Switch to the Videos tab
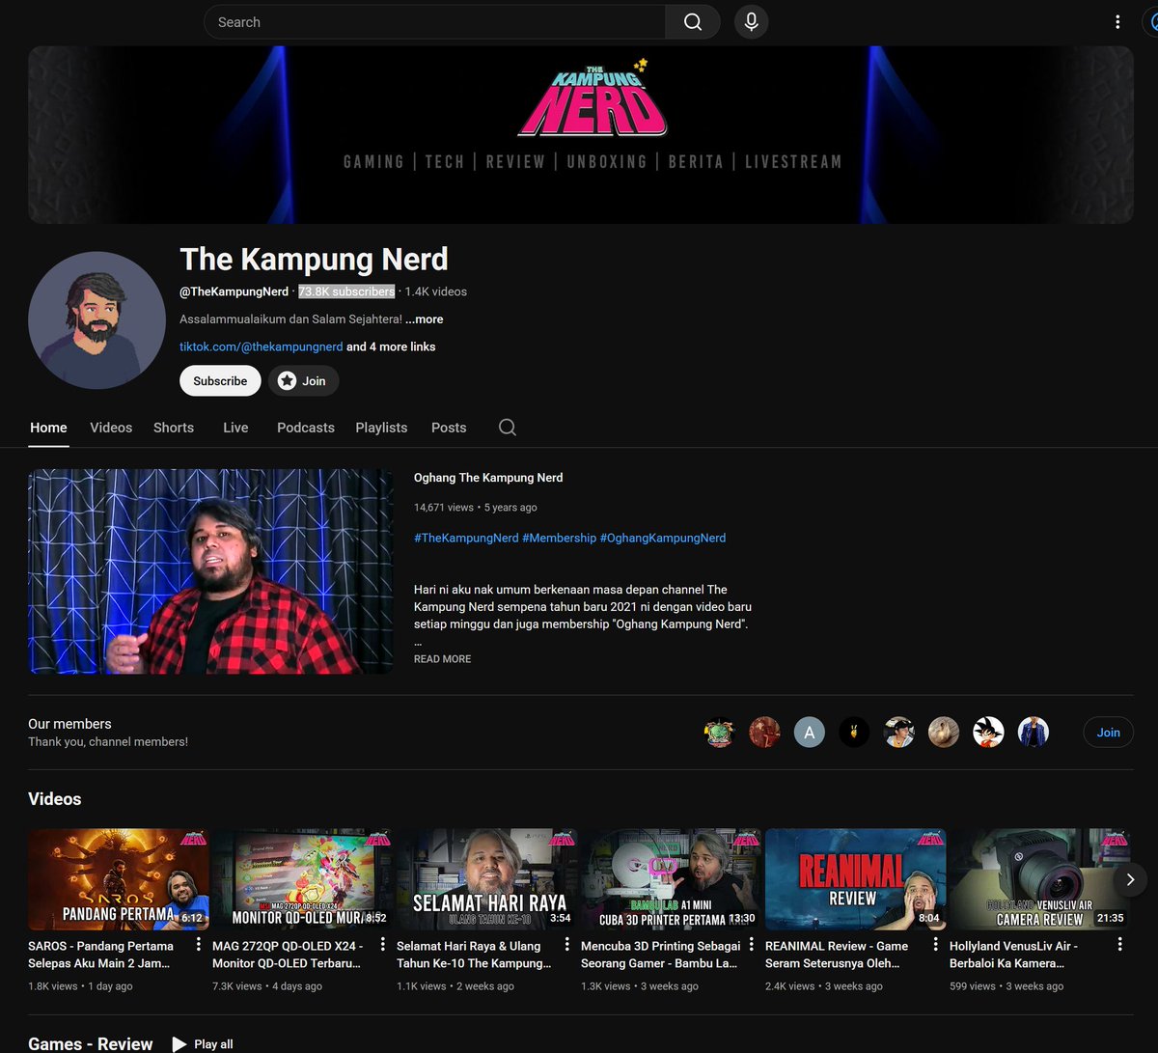Image resolution: width=1158 pixels, height=1053 pixels. coord(111,428)
